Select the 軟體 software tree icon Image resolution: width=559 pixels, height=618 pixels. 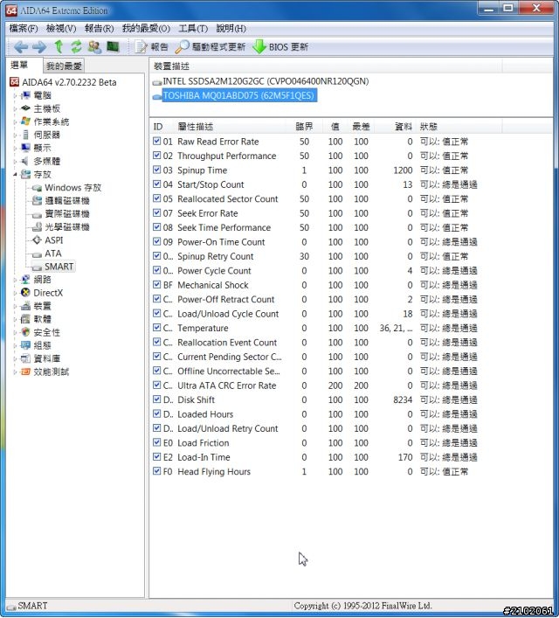[x=25, y=319]
